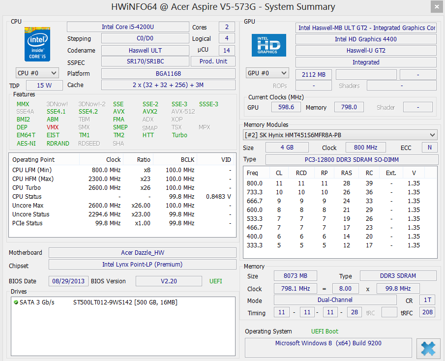Click the Intel Core i5-4200U name field

[x=128, y=27]
